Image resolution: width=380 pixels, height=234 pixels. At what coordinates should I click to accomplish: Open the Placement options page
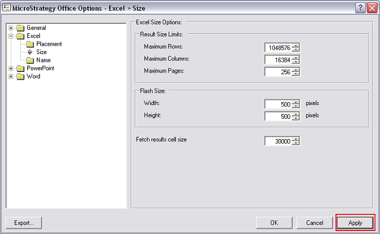pyautogui.click(x=49, y=44)
